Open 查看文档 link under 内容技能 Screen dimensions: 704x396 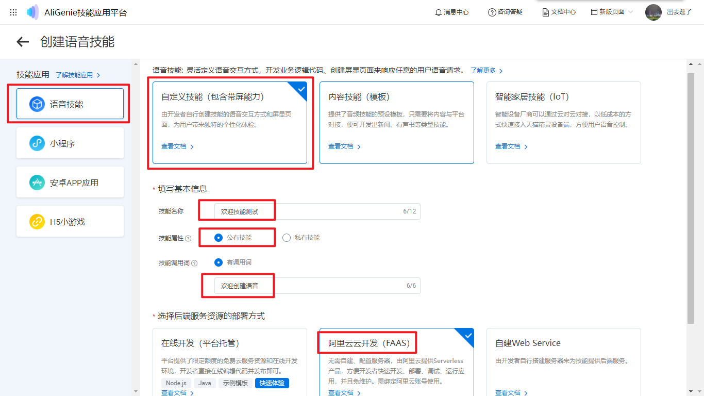coord(341,147)
